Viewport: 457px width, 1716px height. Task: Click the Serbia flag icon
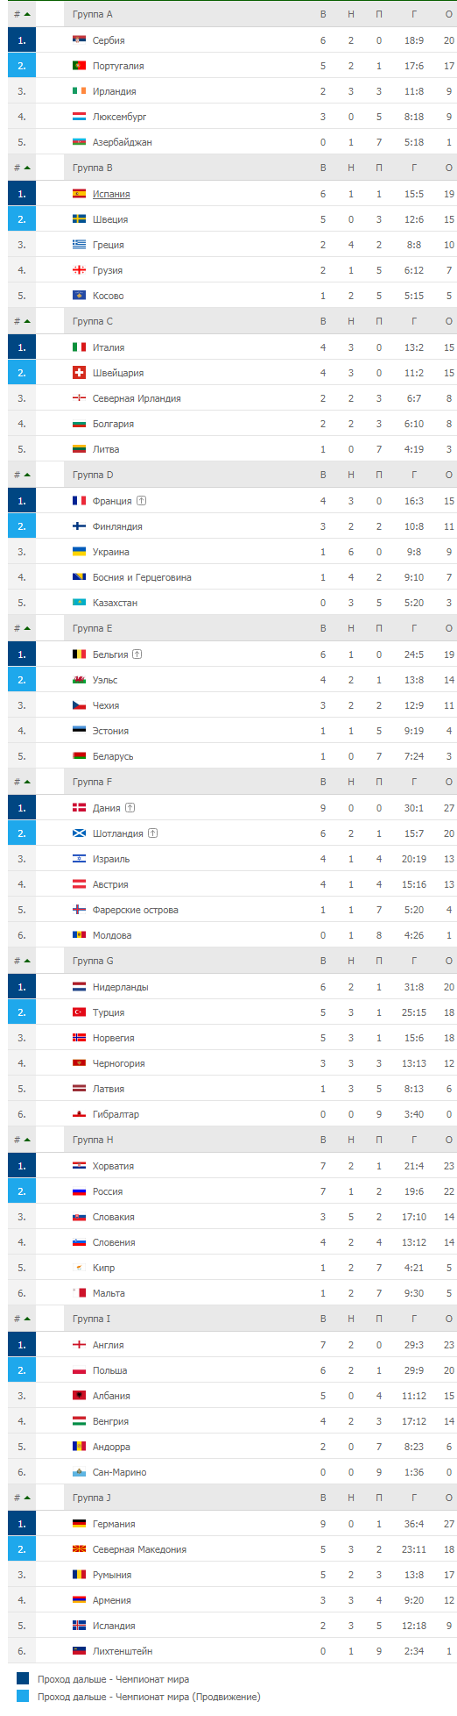[x=79, y=40]
